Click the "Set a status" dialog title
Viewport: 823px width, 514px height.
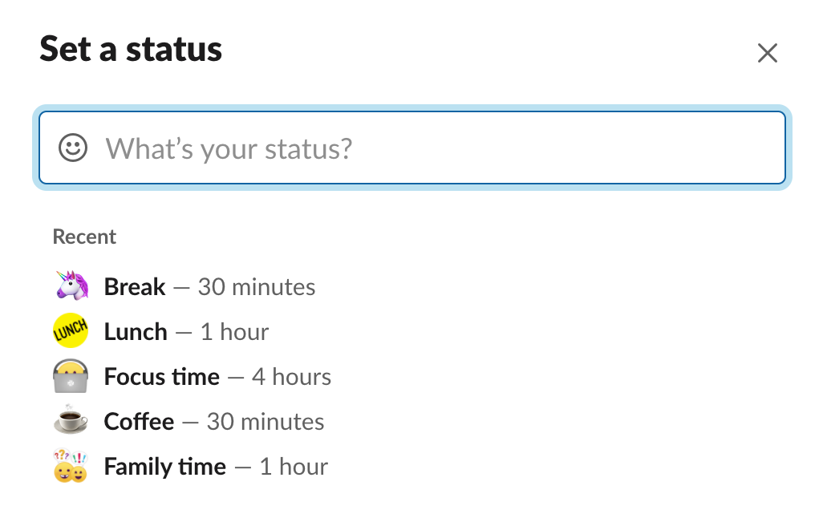(x=131, y=49)
